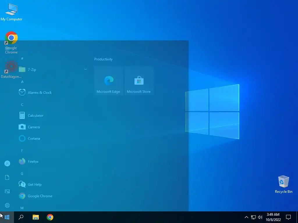The width and height of the screenshot is (298, 223).
Task: Open Google Chrome desktop shortcut
Action: (11, 43)
